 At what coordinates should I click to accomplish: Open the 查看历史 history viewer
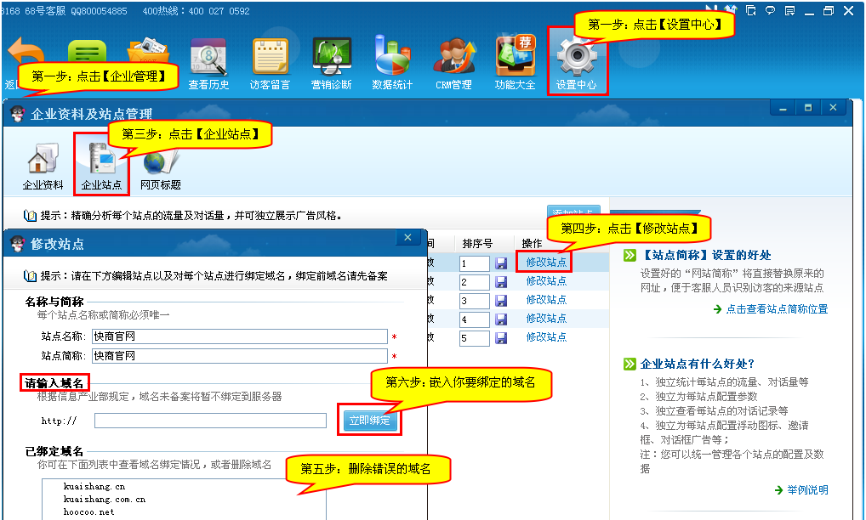[x=208, y=64]
